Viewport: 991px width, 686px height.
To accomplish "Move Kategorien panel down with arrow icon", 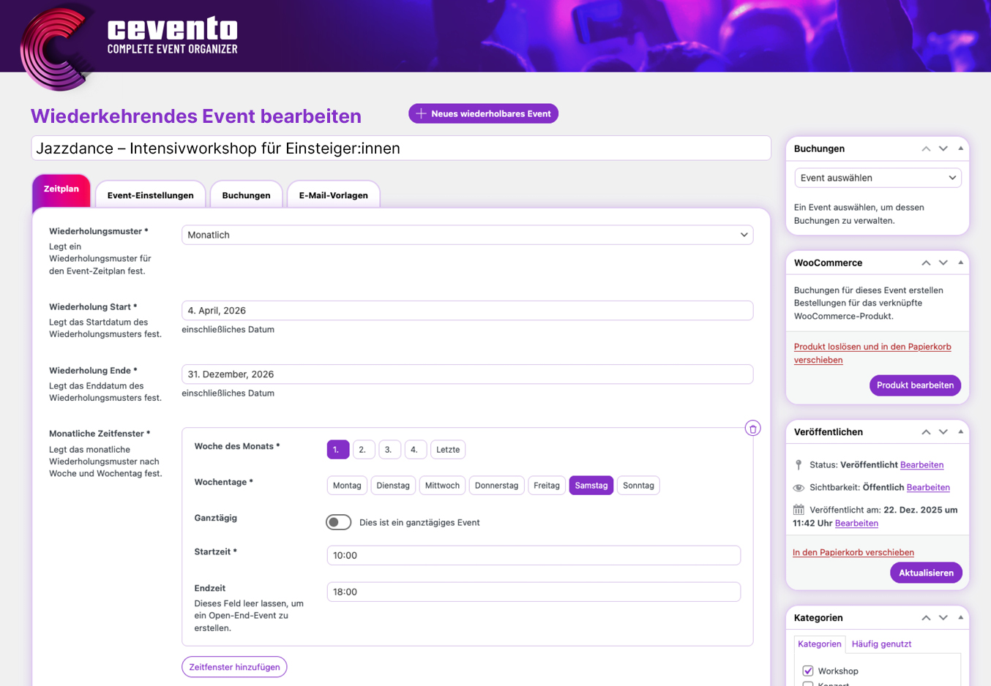I will click(x=943, y=618).
